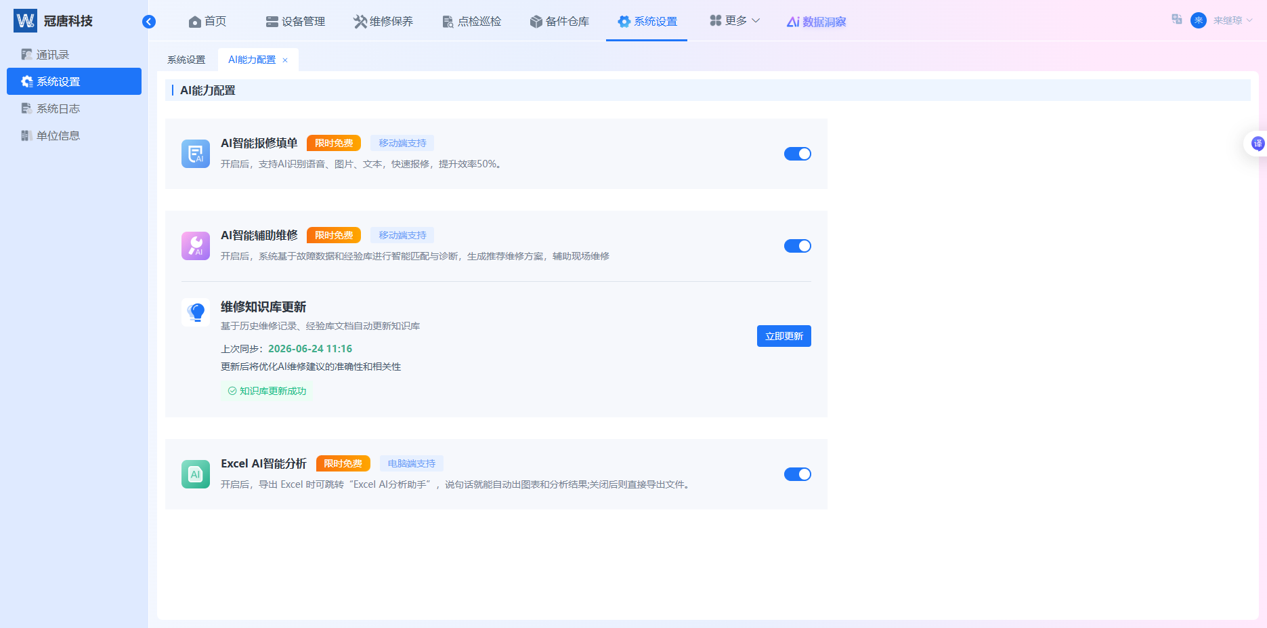Click the AI智能辅助维修 feature icon
This screenshot has width=1267, height=628.
click(x=196, y=246)
